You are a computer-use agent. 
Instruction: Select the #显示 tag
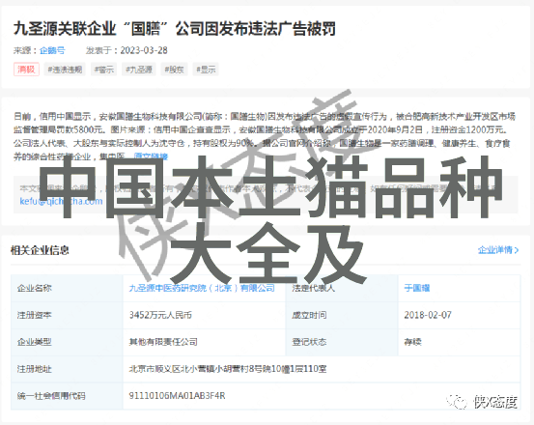[x=206, y=70]
